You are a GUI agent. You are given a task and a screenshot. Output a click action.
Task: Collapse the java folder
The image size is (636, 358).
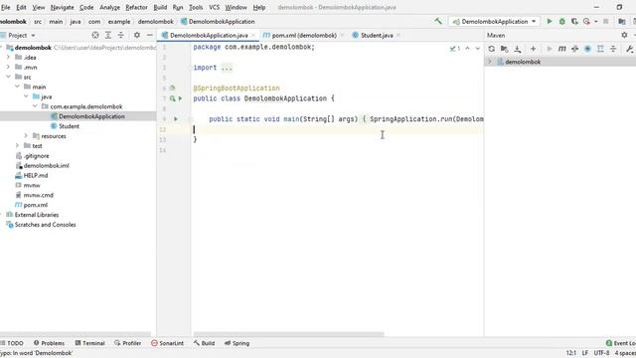click(x=26, y=96)
